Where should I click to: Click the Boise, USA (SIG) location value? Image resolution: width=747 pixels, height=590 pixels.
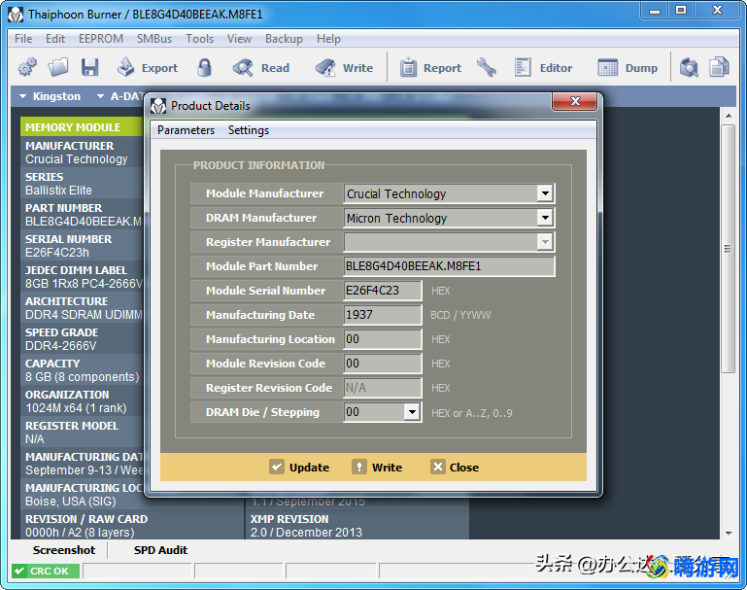(x=71, y=502)
